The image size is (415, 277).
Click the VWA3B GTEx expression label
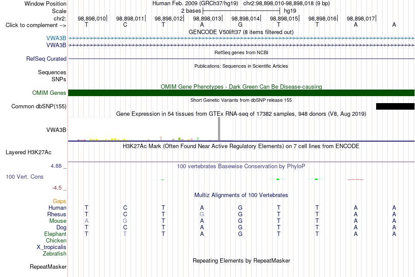point(56,130)
